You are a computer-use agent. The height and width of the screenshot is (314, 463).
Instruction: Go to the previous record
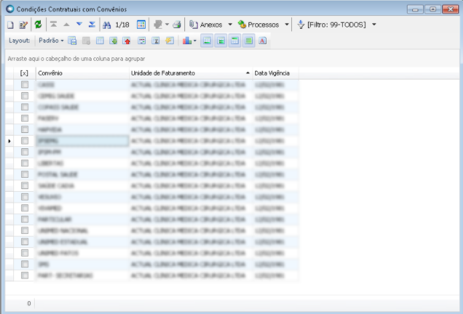(x=66, y=25)
